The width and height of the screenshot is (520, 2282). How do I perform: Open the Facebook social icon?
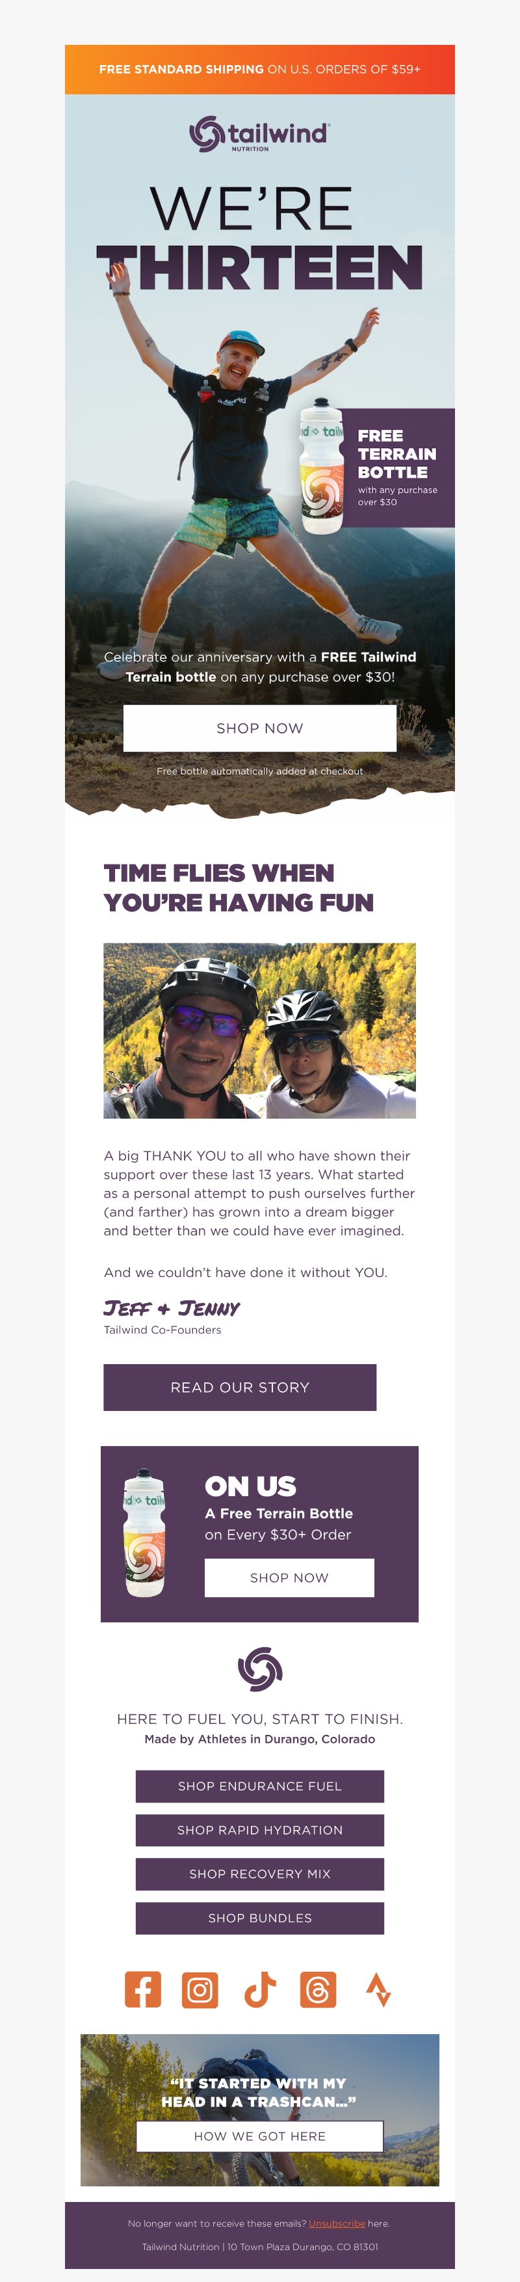142,1990
